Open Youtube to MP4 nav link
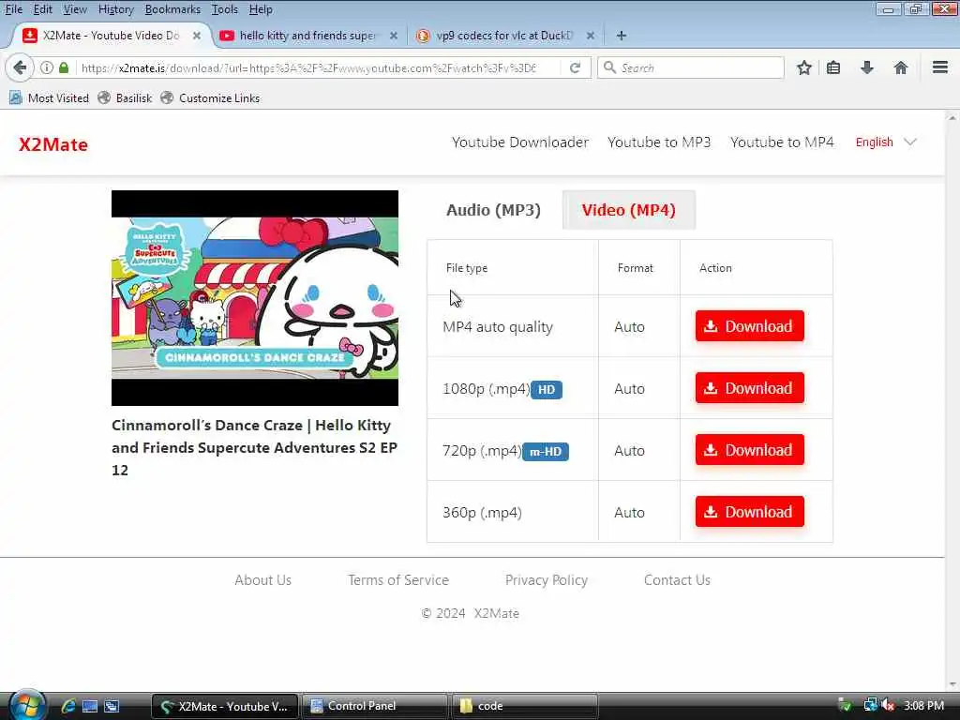The image size is (960, 720). (x=782, y=142)
